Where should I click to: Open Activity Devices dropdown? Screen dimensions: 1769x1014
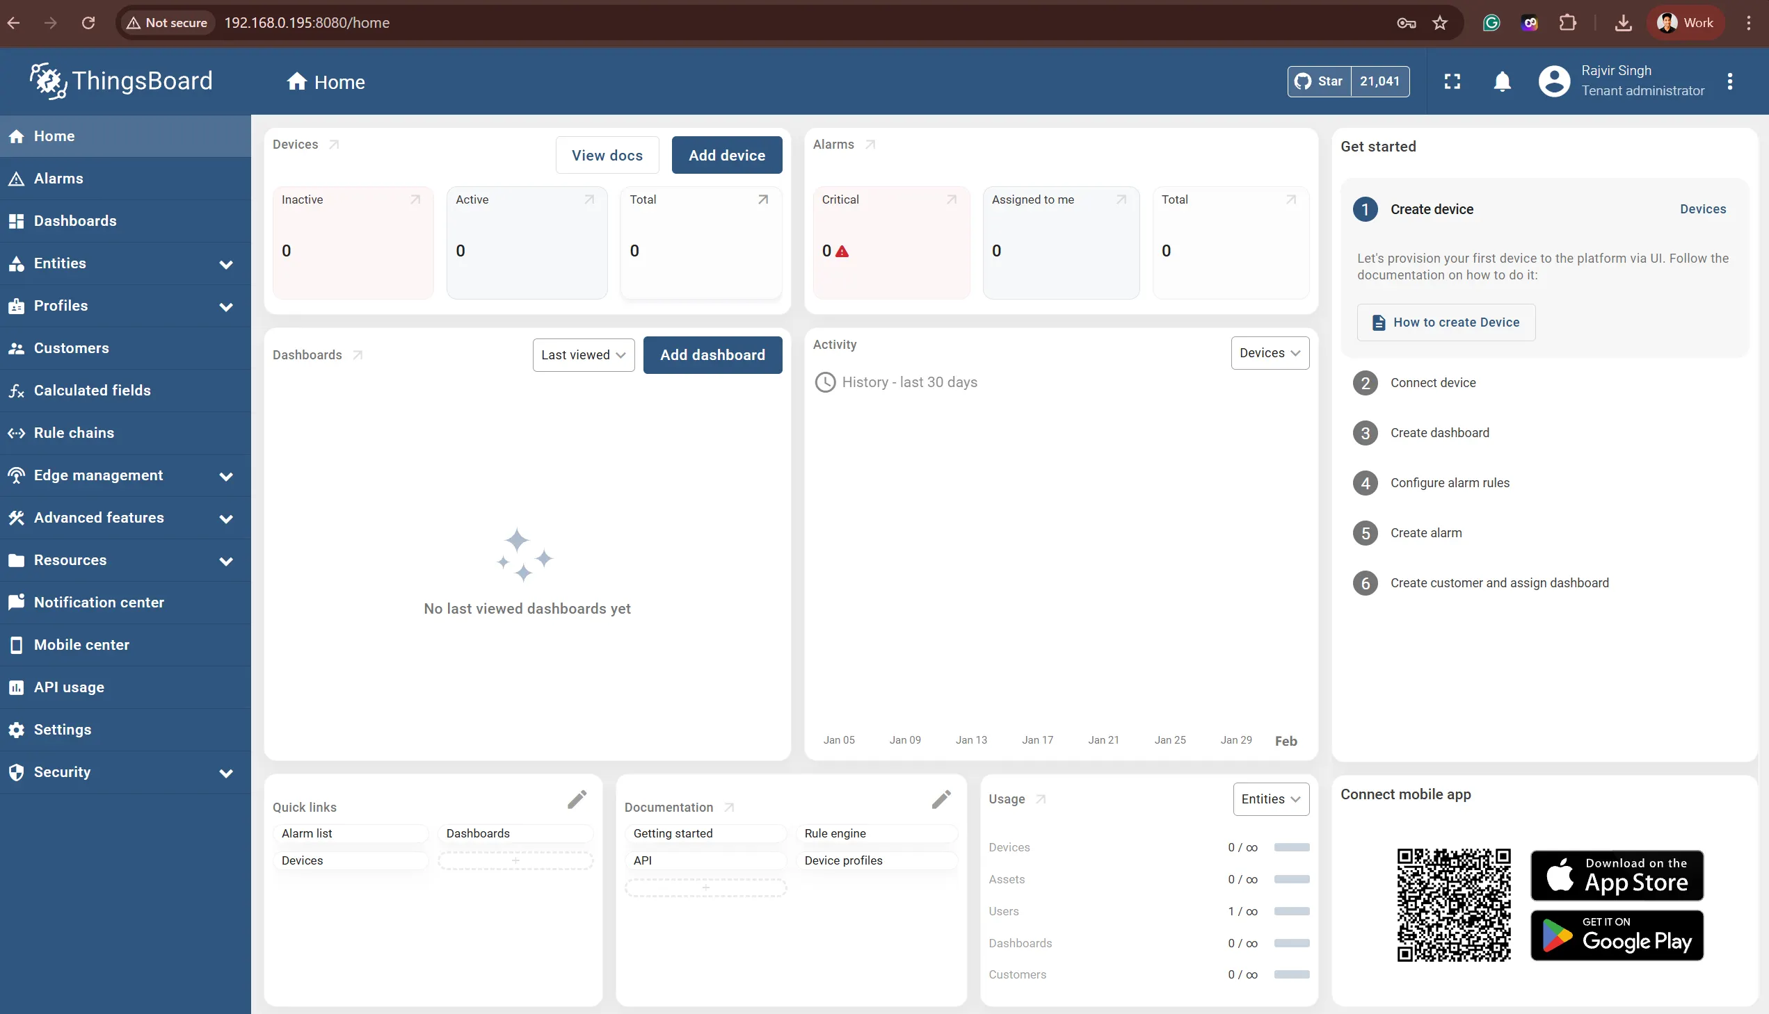1270,353
